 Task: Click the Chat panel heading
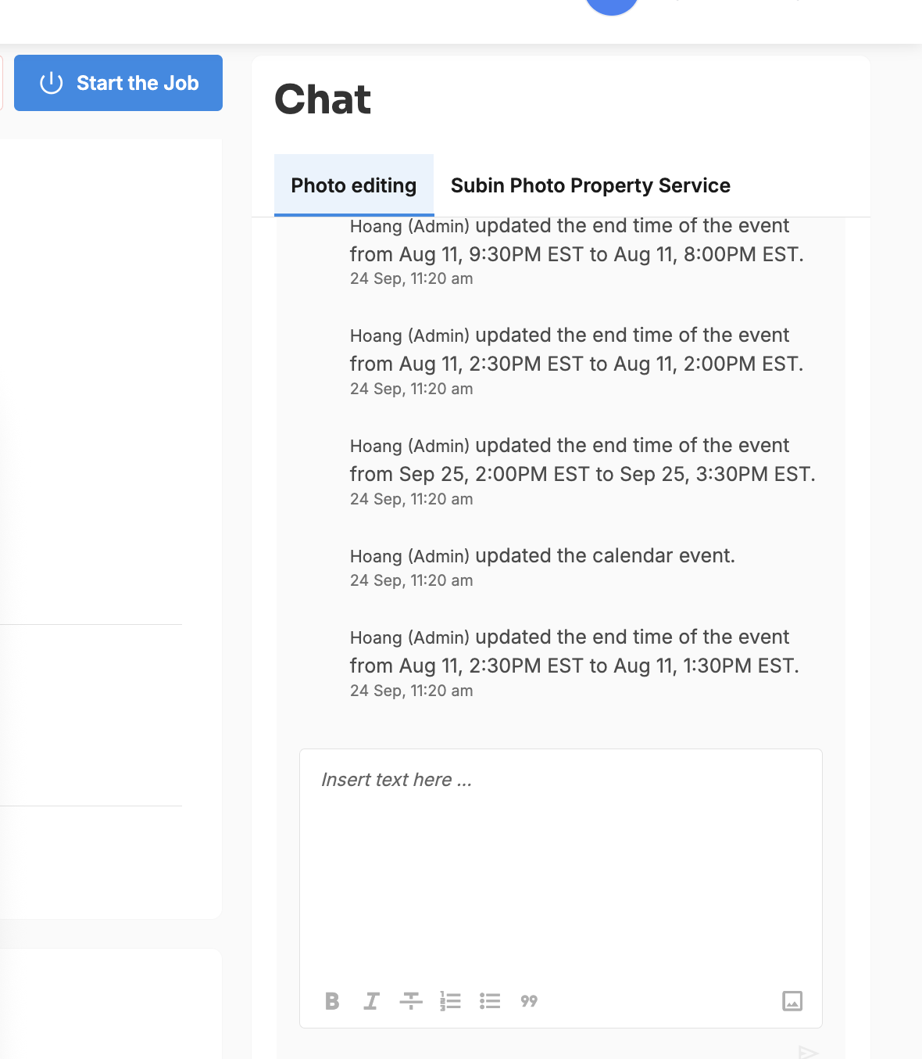[x=323, y=99]
